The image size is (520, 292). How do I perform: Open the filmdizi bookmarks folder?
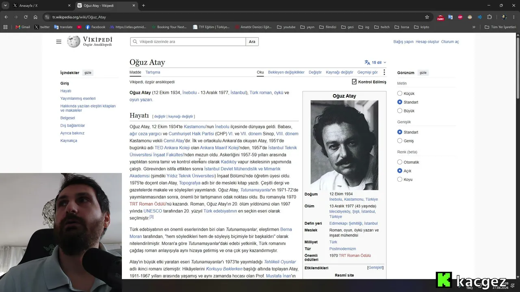[x=327, y=27]
